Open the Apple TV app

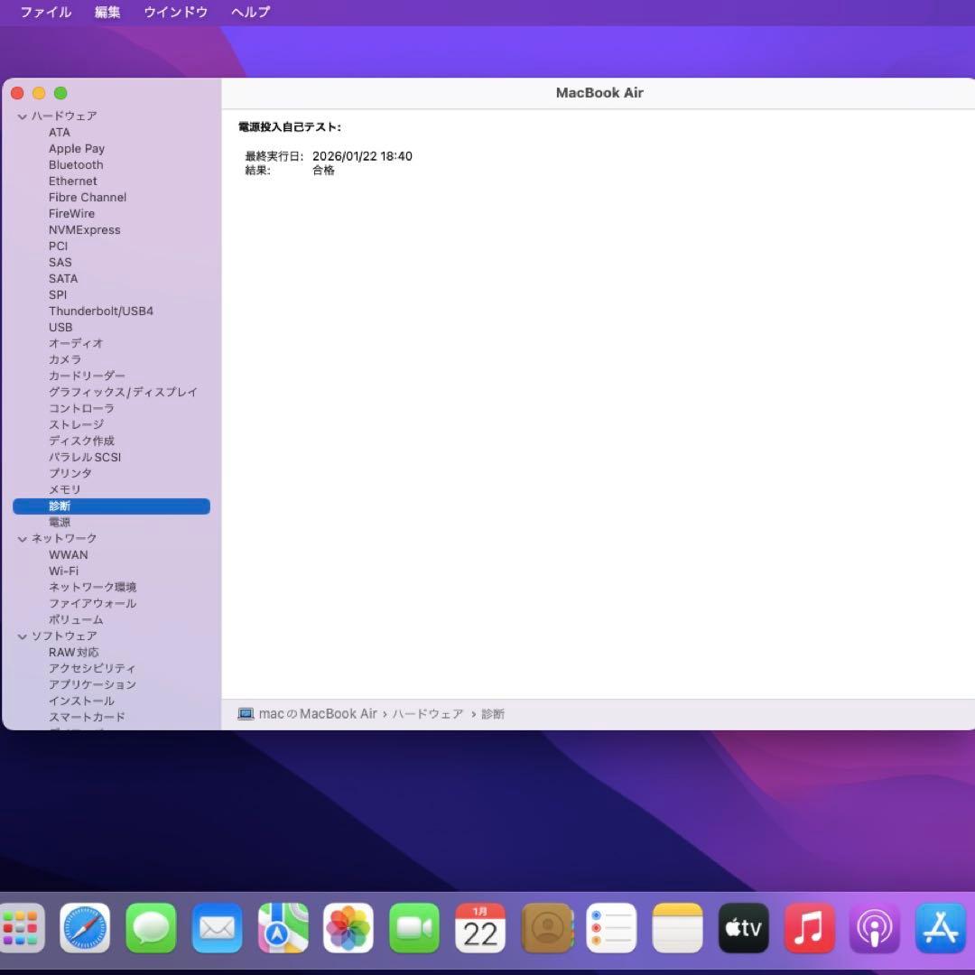743,927
